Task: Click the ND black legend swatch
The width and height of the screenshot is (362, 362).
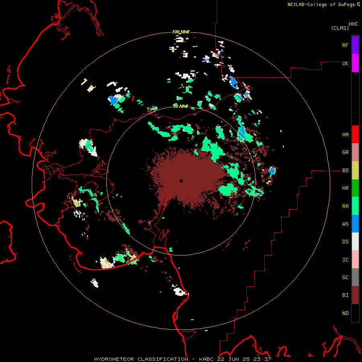Action: pos(355,313)
